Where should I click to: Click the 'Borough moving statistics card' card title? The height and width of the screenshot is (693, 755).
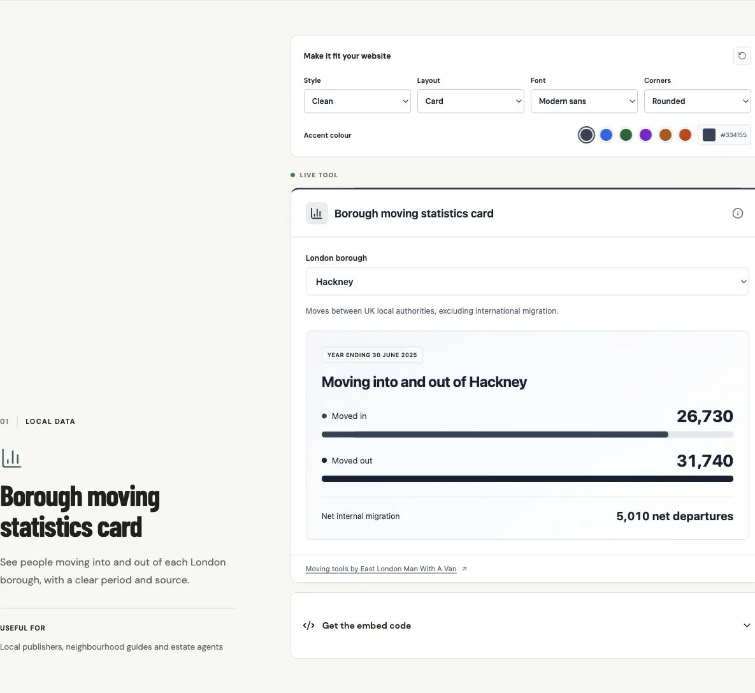[x=414, y=214]
